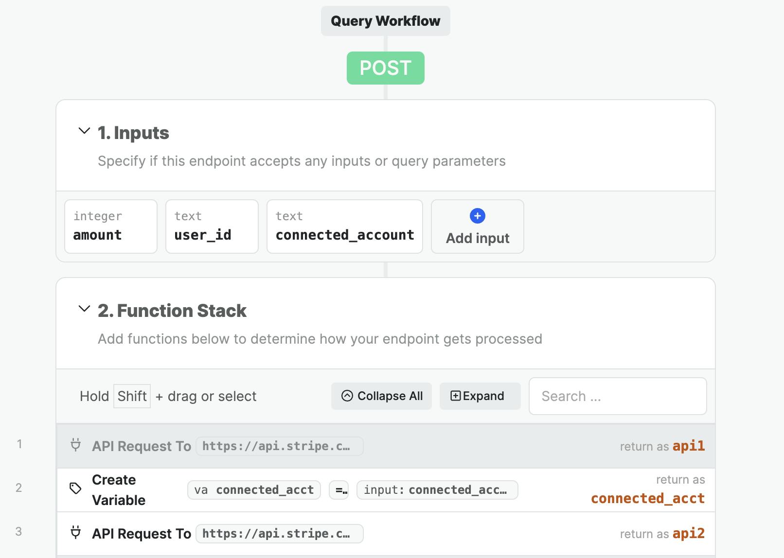
Task: Click the connected_acct variable name pill
Action: [x=254, y=490]
